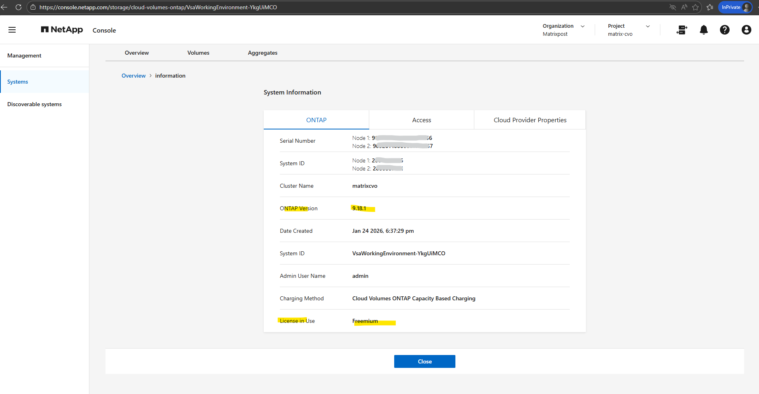Add page to favorites star
This screenshot has height=394, width=759.
[695, 7]
